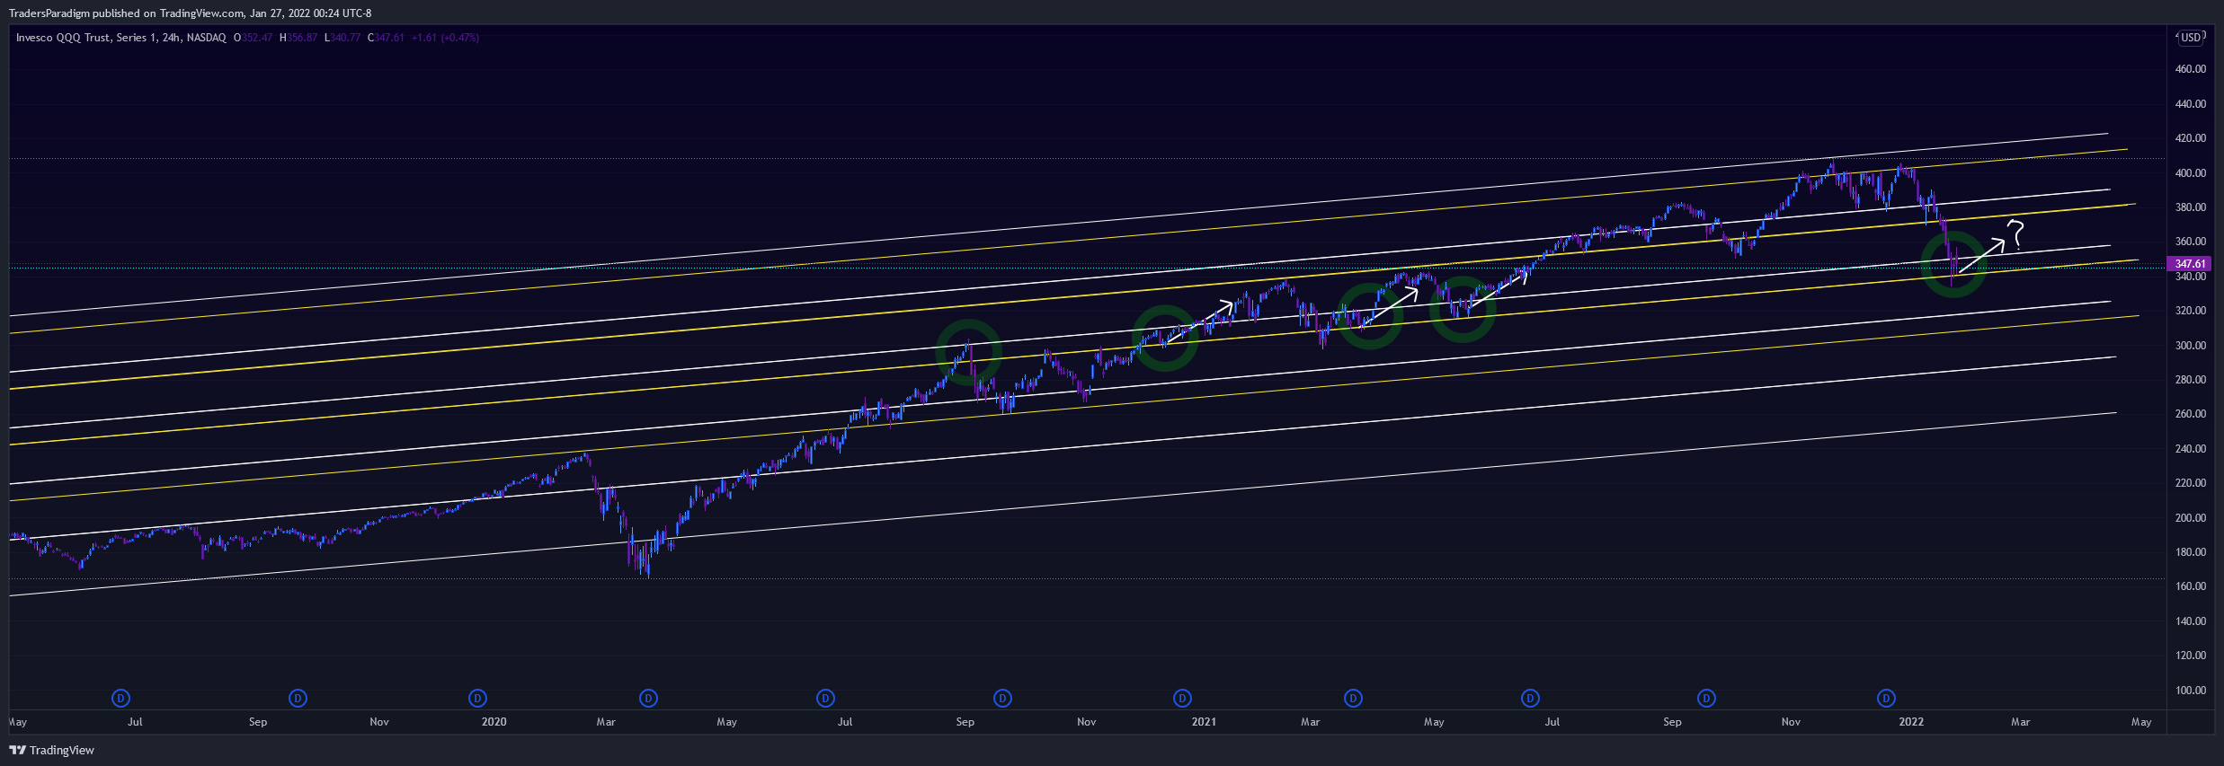This screenshot has height=766, width=2224.
Task: Click the high value 356.87
Action: point(302,38)
